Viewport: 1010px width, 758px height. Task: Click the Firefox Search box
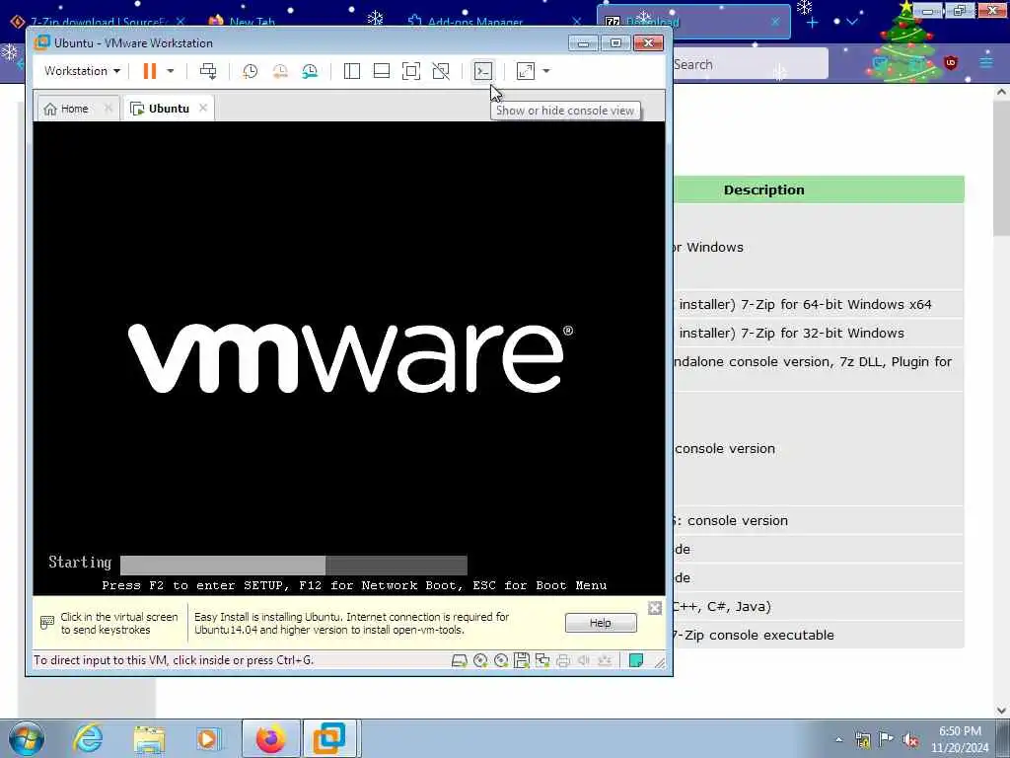(751, 64)
